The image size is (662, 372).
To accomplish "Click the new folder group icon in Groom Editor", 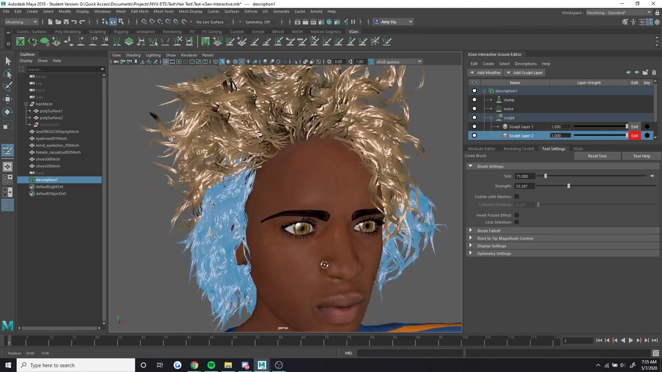I will click(x=645, y=72).
